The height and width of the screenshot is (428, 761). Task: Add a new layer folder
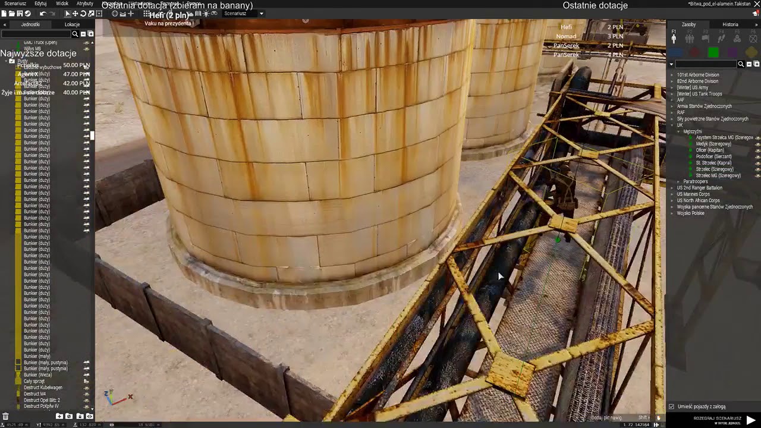59,416
